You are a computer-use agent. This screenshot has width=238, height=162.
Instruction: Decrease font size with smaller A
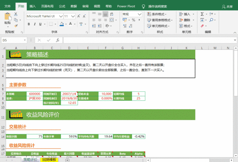[84, 16]
